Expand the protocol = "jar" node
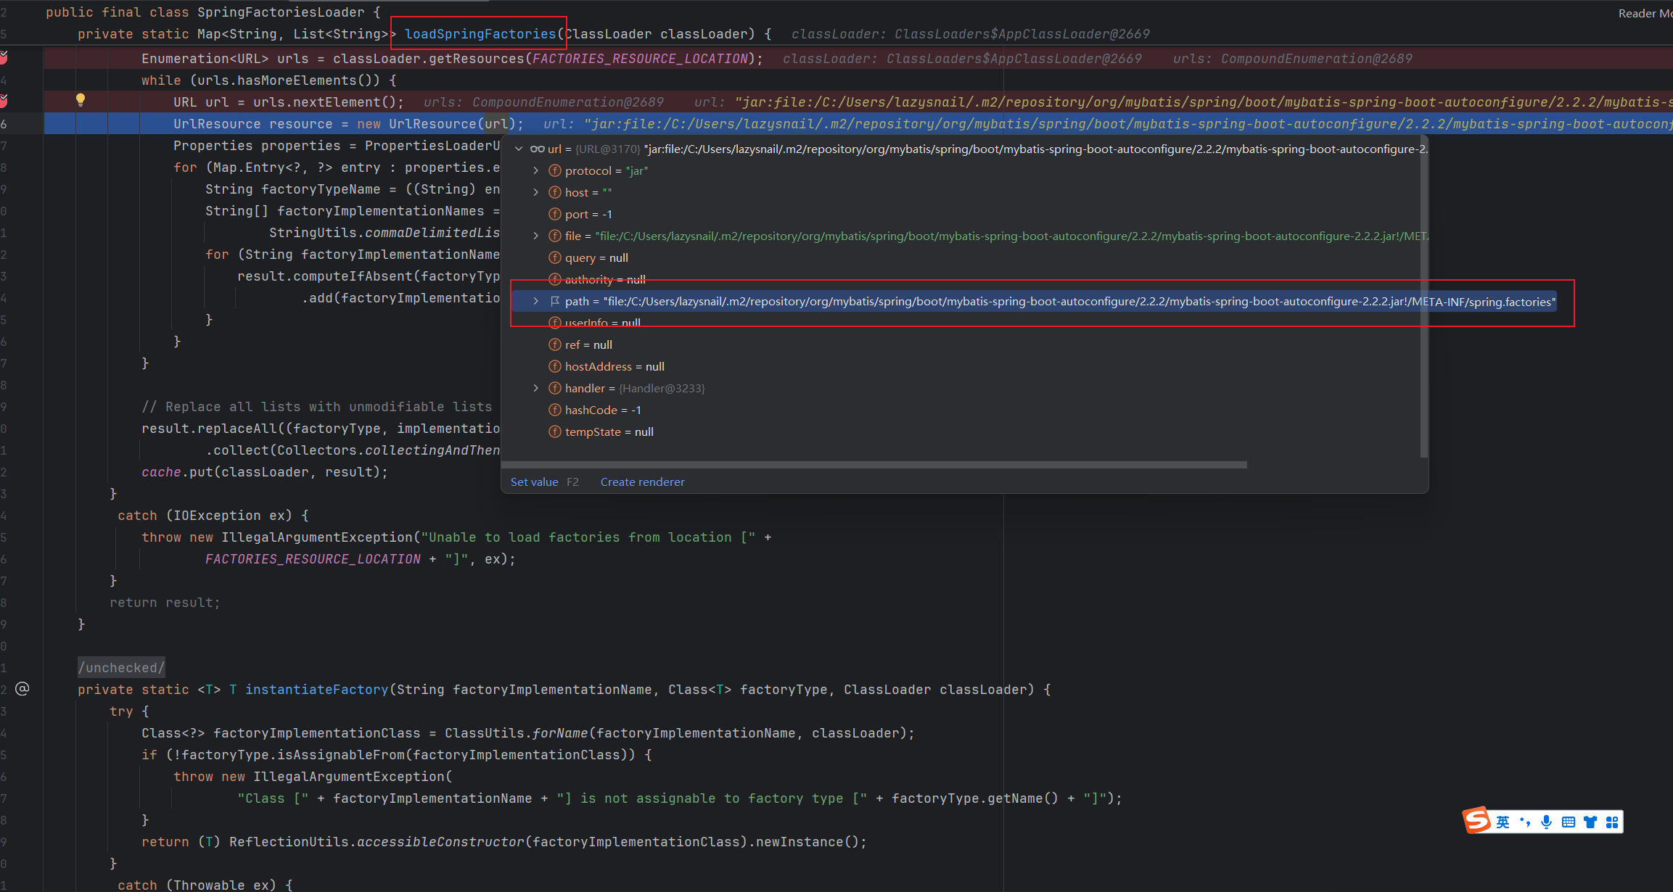This screenshot has height=892, width=1673. tap(536, 171)
